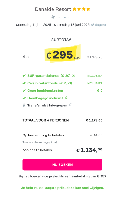The image size is (126, 197).
Task: Click the hotel star rating
Action: coord(81,9)
